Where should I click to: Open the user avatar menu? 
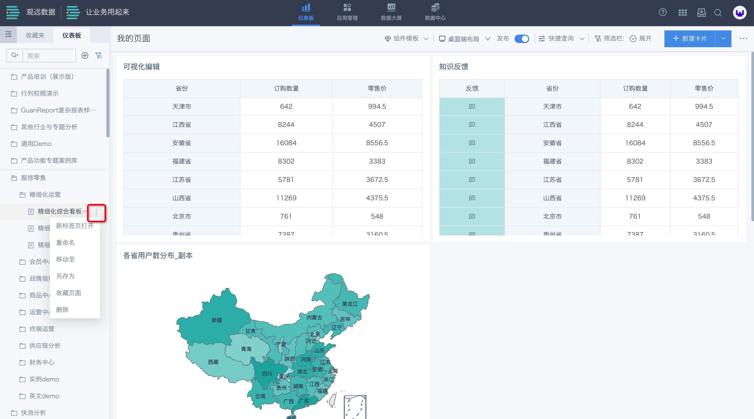(740, 13)
